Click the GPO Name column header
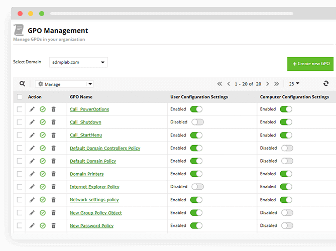 pos(81,97)
